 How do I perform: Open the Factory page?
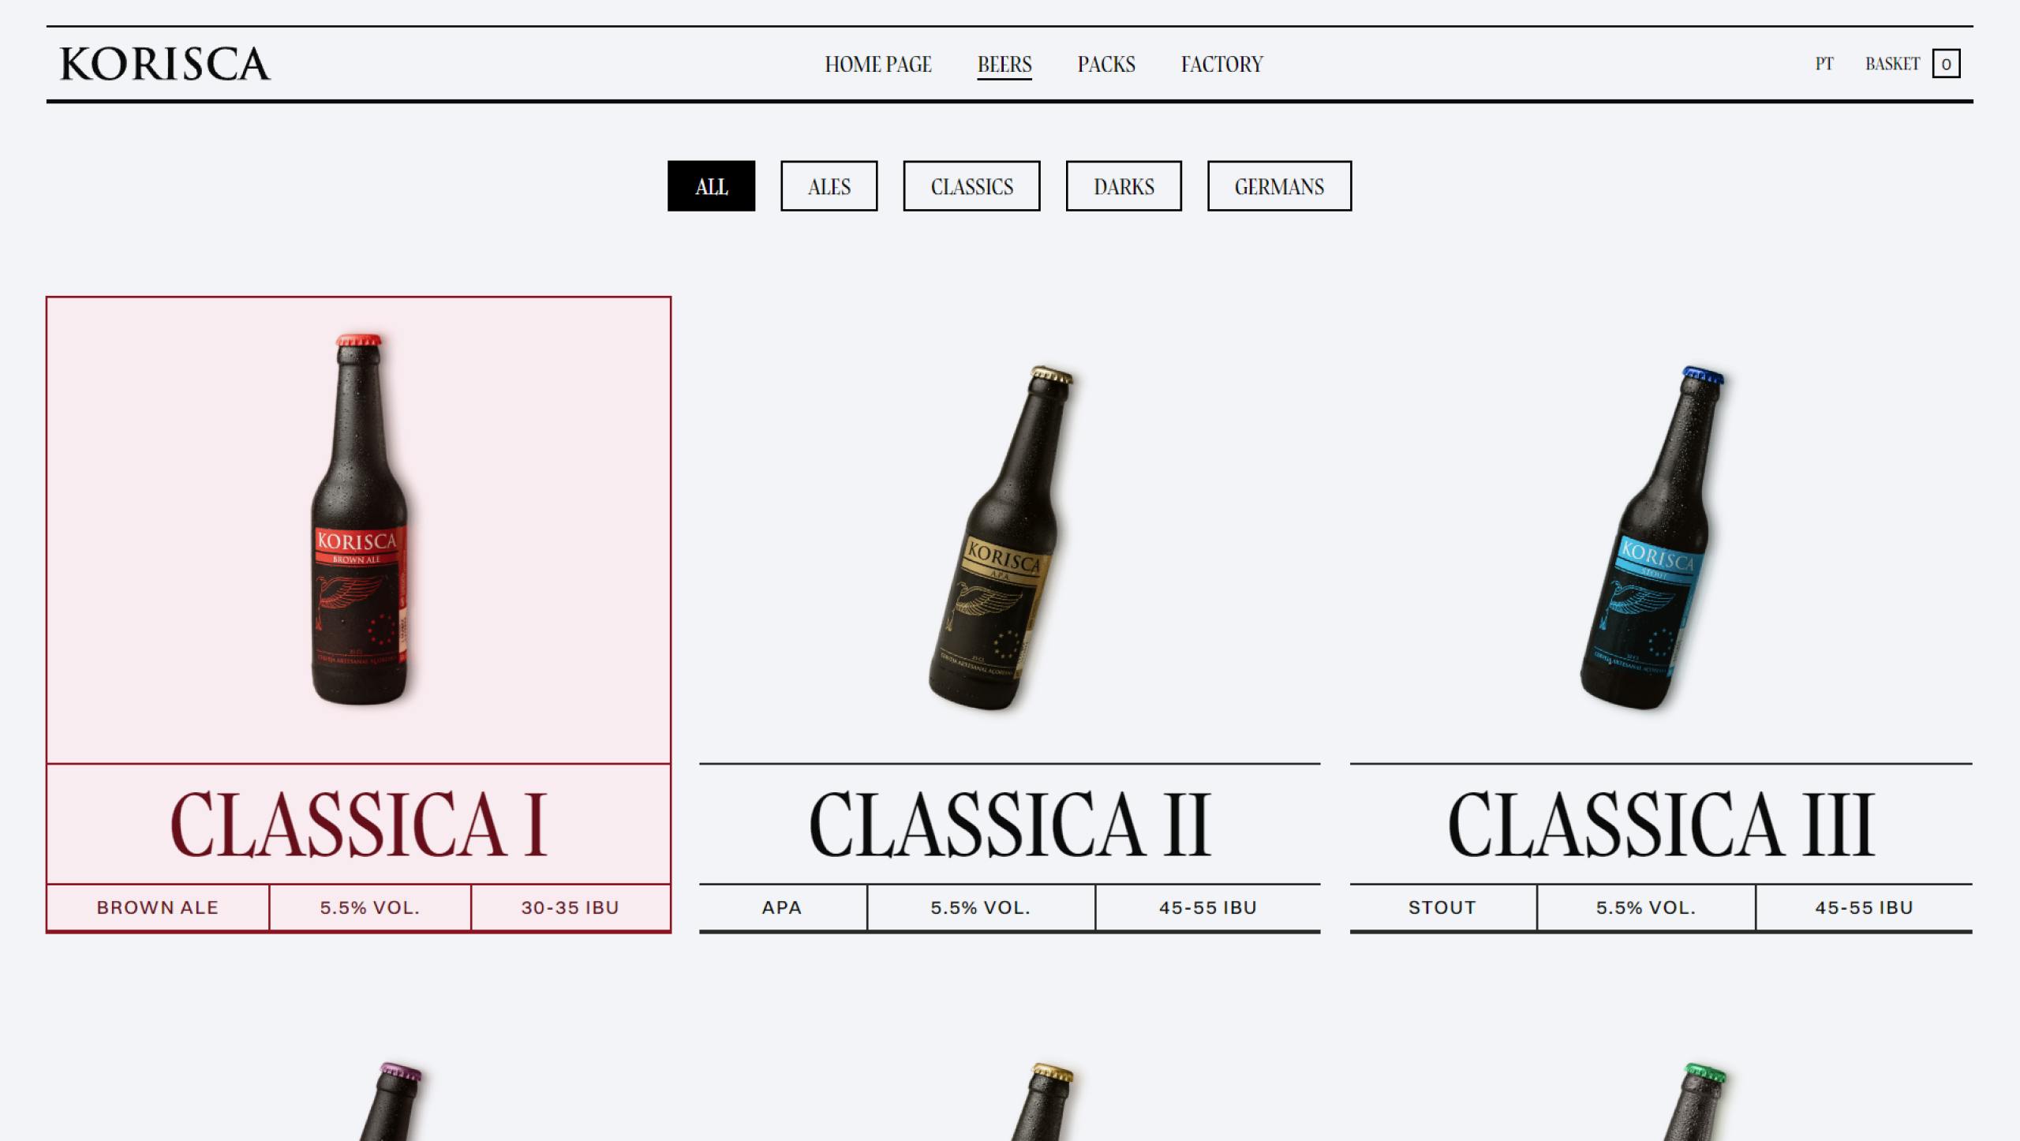pos(1221,64)
